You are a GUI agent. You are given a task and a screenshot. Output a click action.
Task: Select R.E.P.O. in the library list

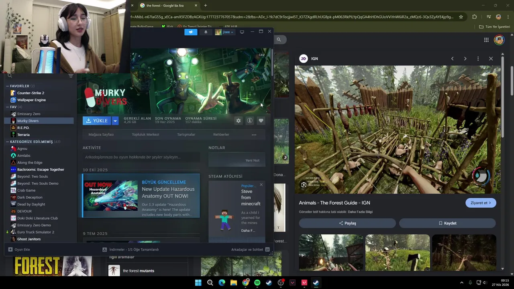click(x=39, y=128)
